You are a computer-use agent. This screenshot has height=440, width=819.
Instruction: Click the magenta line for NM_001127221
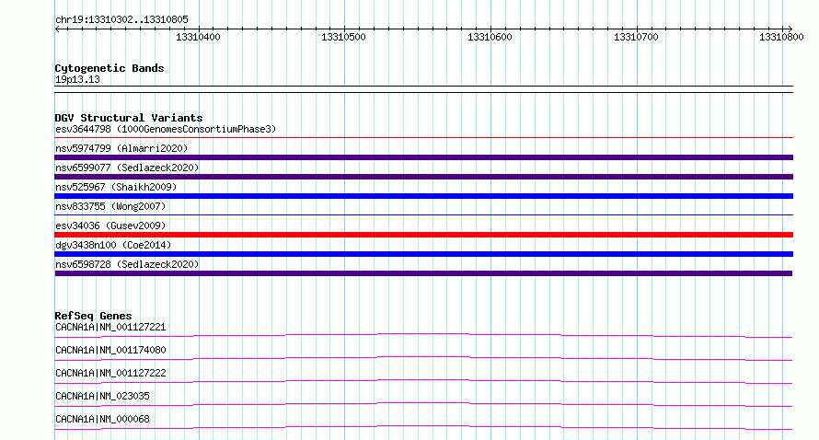pyautogui.click(x=423, y=335)
